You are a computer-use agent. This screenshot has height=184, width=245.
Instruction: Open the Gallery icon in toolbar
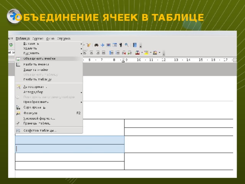[x=108, y=45]
